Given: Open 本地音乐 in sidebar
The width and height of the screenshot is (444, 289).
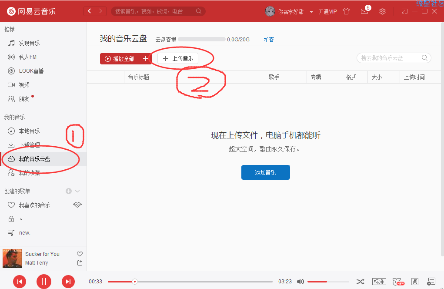Looking at the screenshot, I should pos(43,131).
